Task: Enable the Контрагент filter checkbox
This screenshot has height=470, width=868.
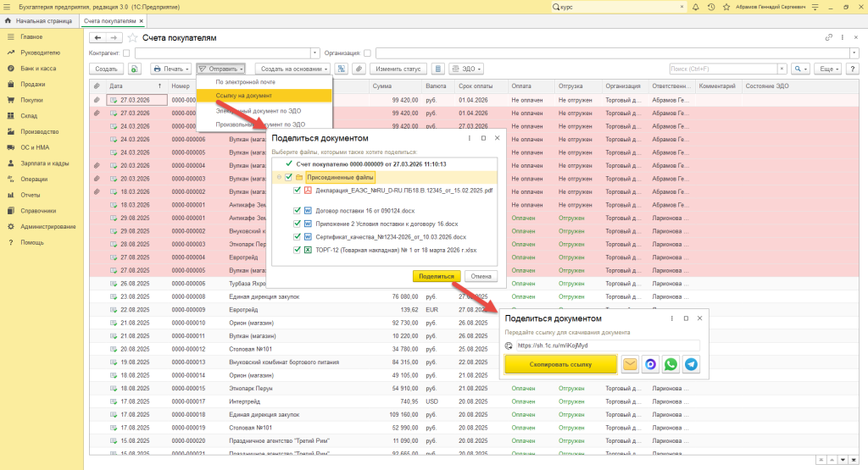Action: (x=126, y=53)
